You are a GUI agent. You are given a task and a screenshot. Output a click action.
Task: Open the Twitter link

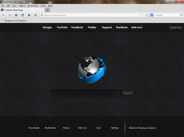pyautogui.click(x=92, y=27)
